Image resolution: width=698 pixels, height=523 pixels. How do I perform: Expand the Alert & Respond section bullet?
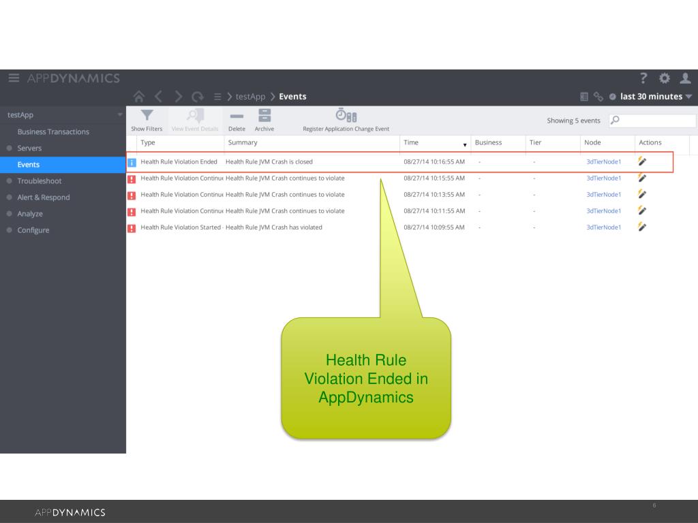(x=10, y=197)
